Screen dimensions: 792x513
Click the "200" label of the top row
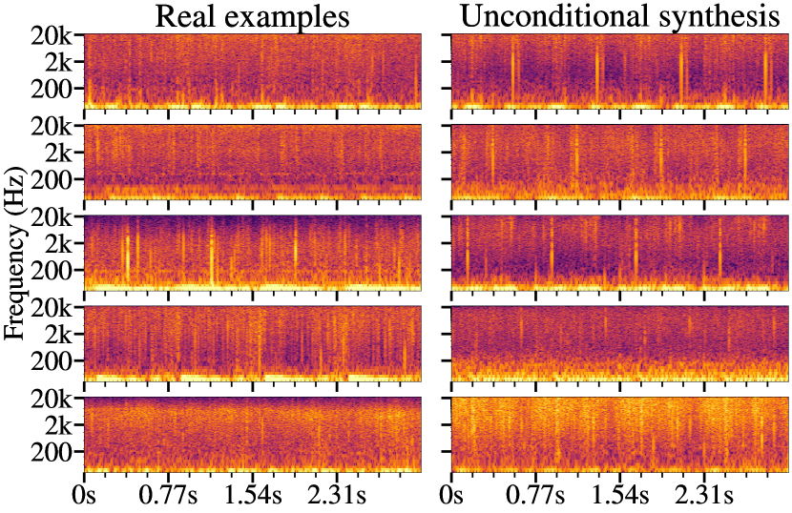pos(52,89)
